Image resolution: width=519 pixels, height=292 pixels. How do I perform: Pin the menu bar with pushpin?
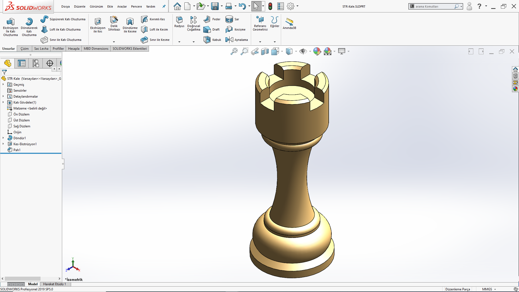point(164,6)
